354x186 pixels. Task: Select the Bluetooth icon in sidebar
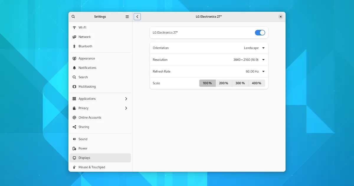[74, 46]
